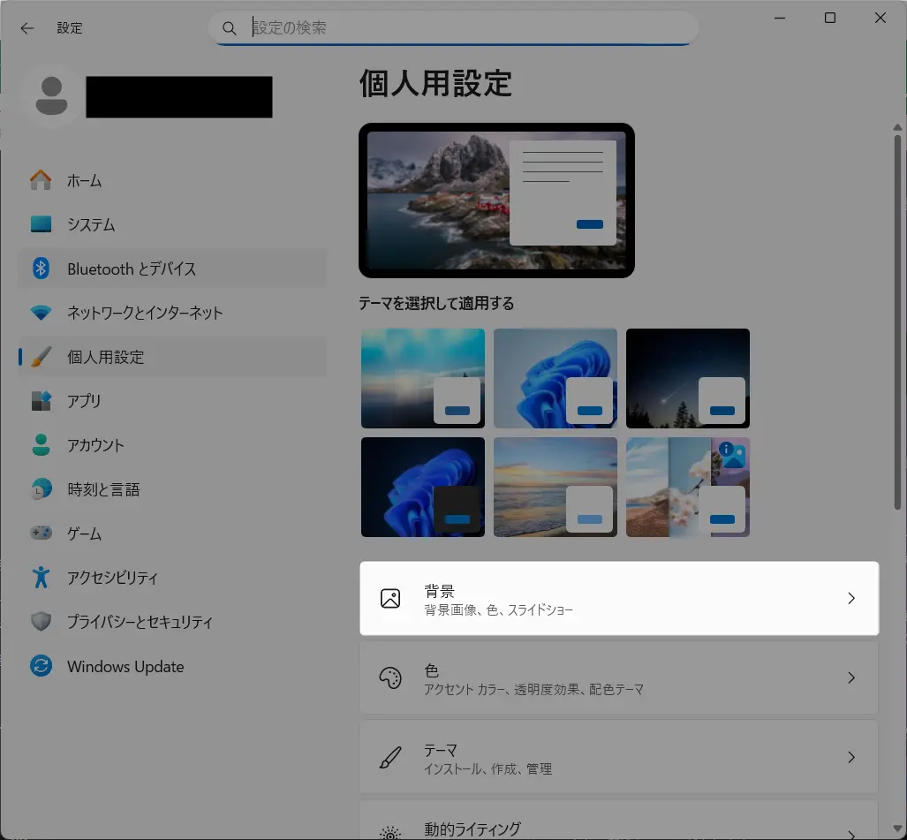The image size is (907, 840).
Task: Apply the dark blue bloom theme
Action: [423, 487]
